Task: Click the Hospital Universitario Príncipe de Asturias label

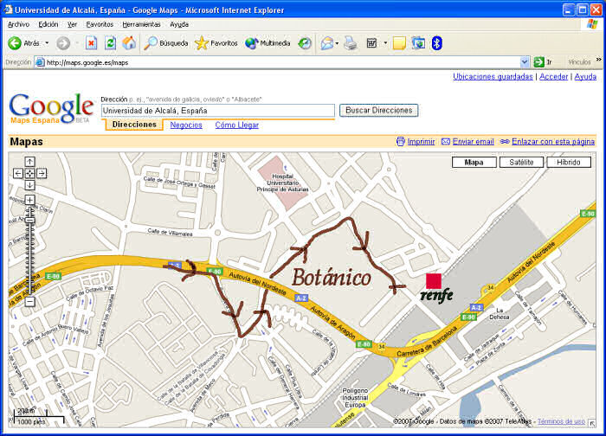Action: pos(282,183)
